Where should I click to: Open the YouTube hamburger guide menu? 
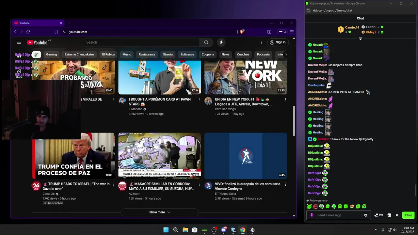[19, 42]
